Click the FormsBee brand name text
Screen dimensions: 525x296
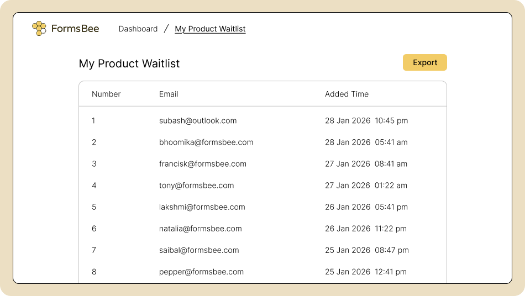pos(75,29)
